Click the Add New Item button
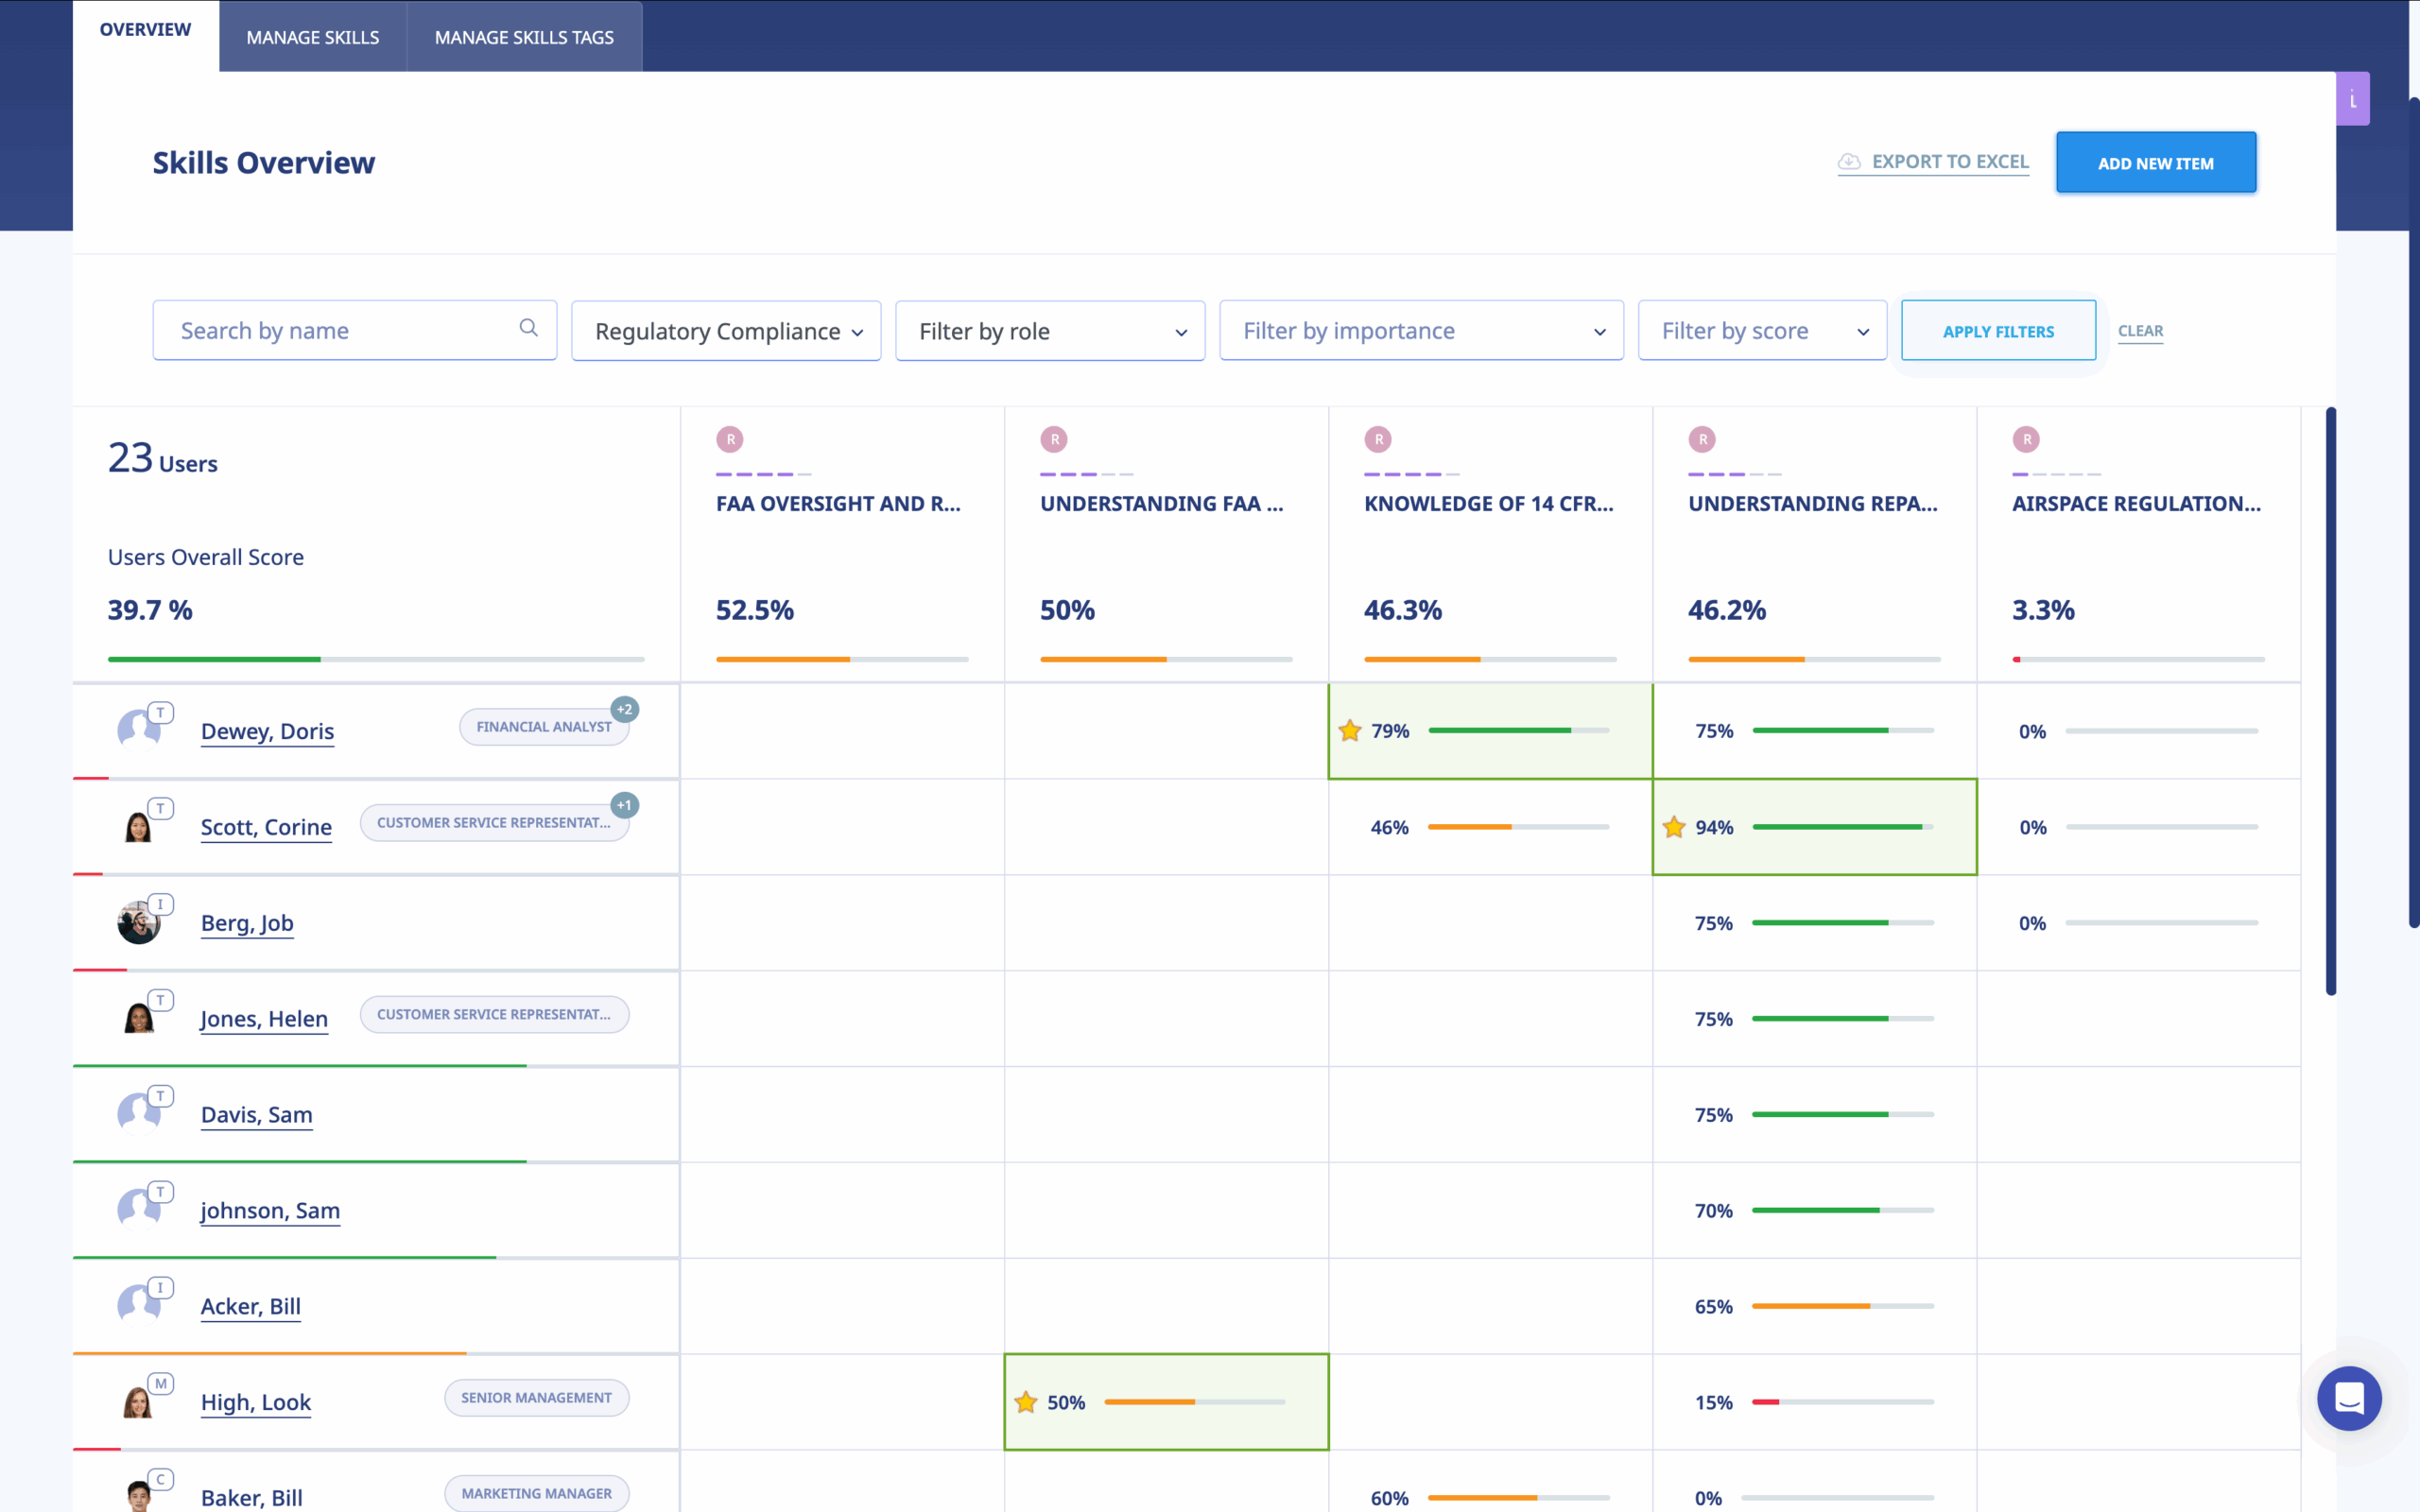Screen dimensions: 2420x1512 2156,162
